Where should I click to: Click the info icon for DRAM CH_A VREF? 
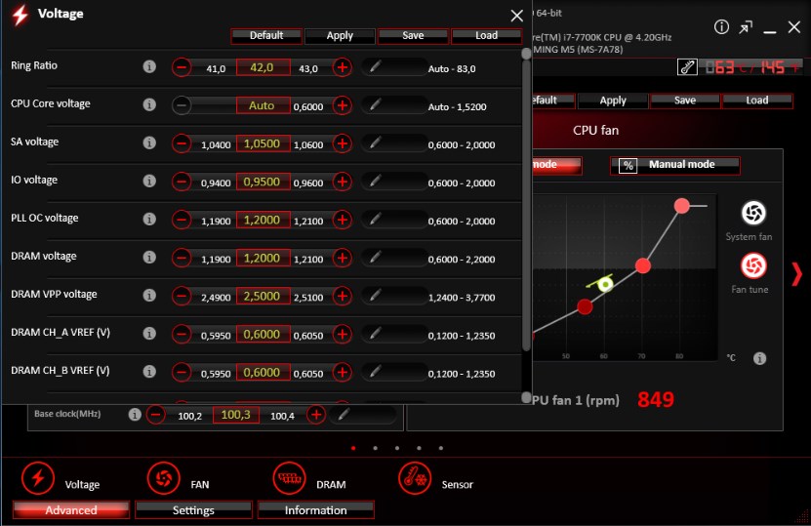pyautogui.click(x=149, y=333)
